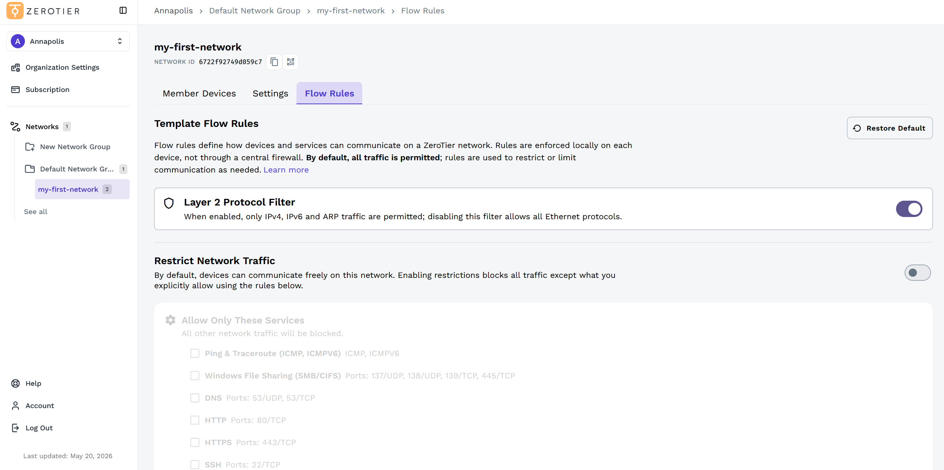The image size is (944, 470).
Task: Click my-first-network member count badge 2
Action: (107, 189)
